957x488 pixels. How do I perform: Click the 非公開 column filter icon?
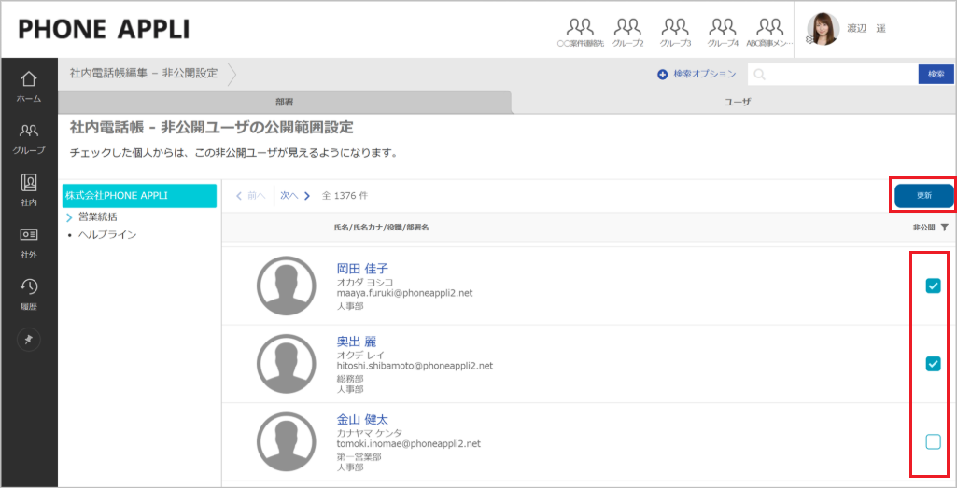click(944, 228)
